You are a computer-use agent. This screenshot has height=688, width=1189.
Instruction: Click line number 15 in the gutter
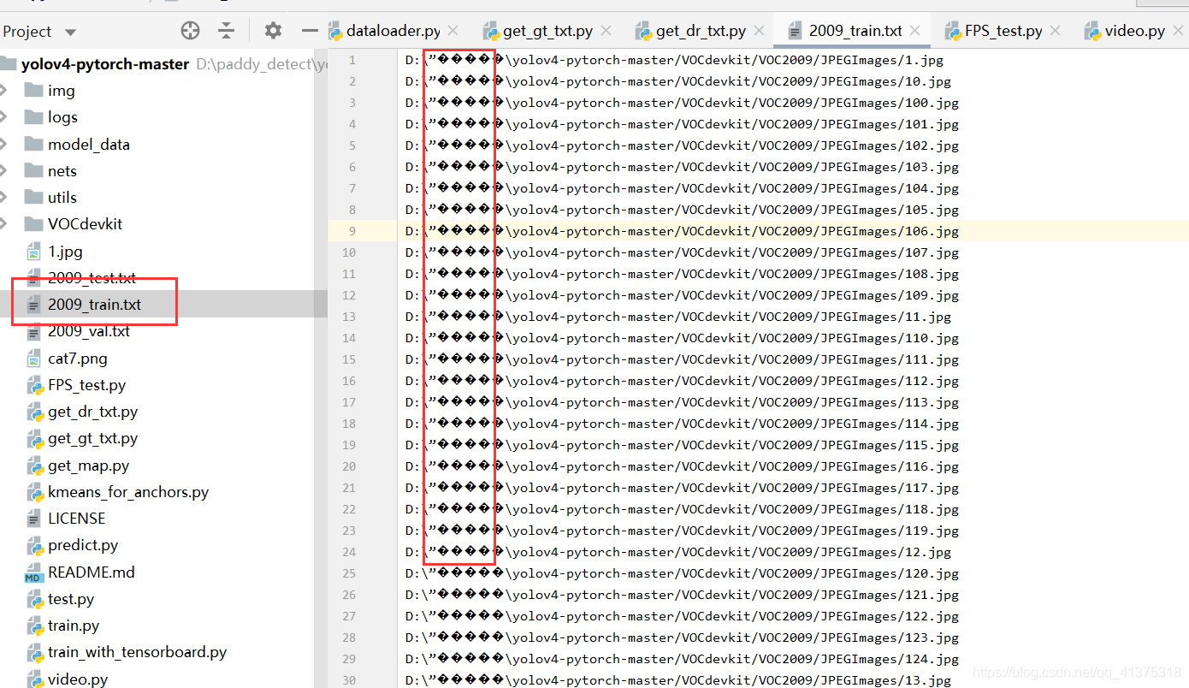tap(349, 359)
